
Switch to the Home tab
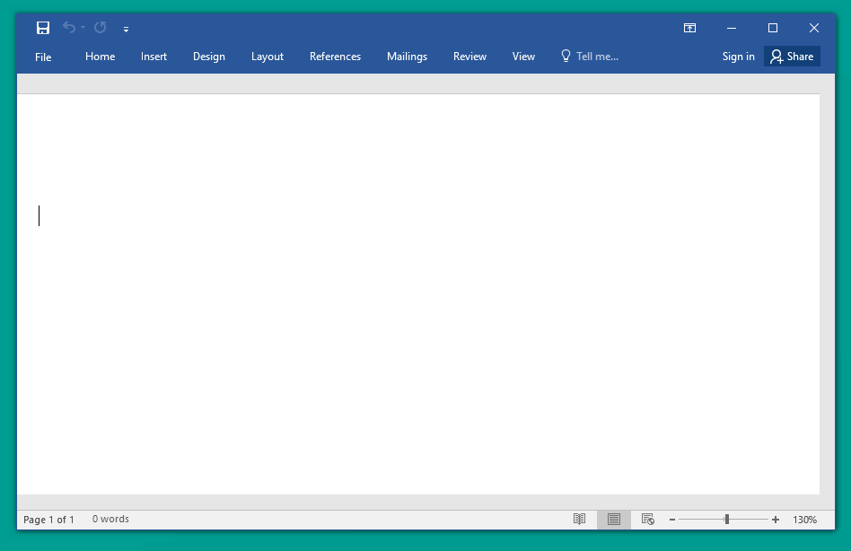(100, 57)
